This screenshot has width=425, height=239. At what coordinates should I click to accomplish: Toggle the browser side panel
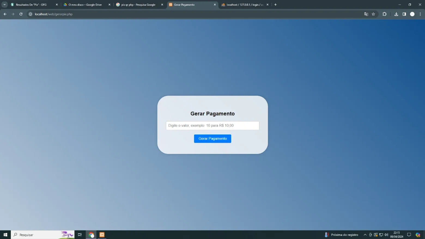click(x=404, y=14)
